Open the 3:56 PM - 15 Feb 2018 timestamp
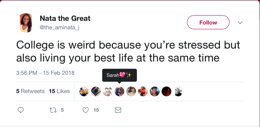Viewport: 260px width, 127px height. [x=45, y=73]
